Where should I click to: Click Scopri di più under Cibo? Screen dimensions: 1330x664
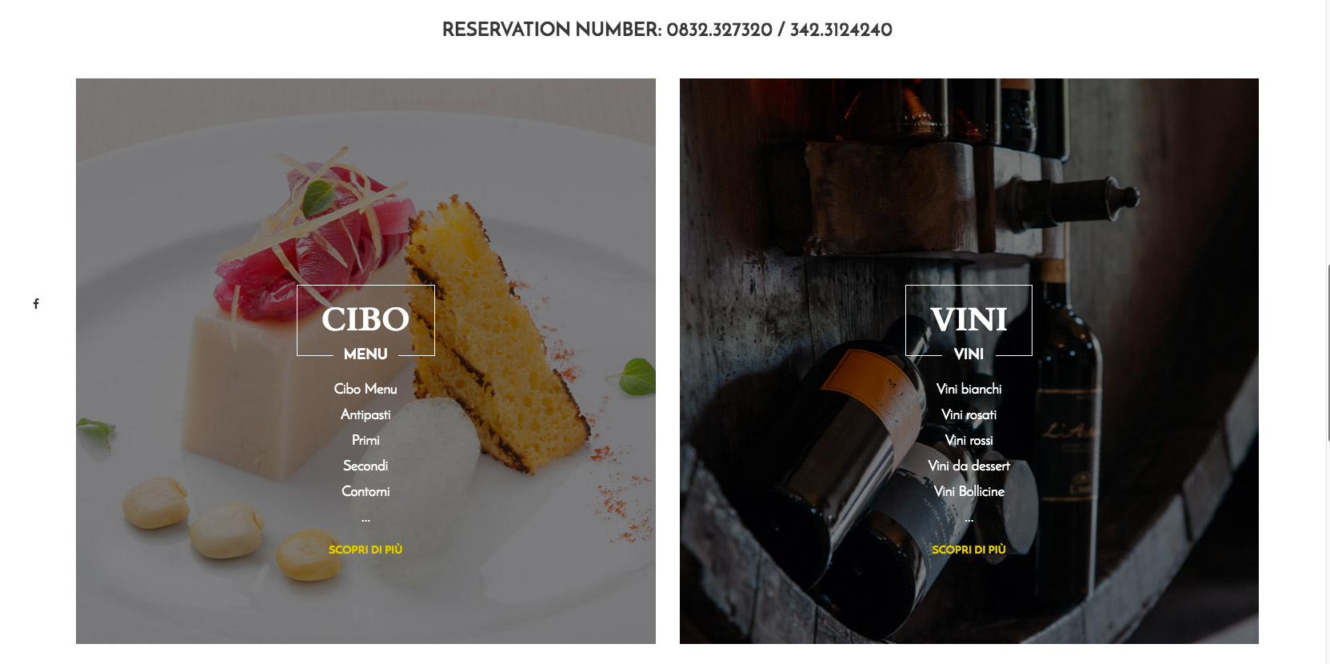pos(365,550)
